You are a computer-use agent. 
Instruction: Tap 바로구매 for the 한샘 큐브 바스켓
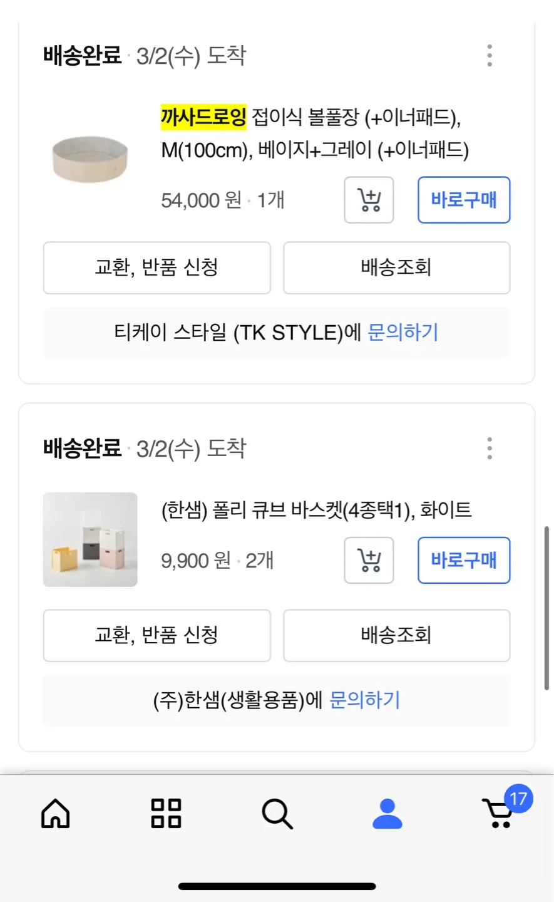tap(464, 560)
